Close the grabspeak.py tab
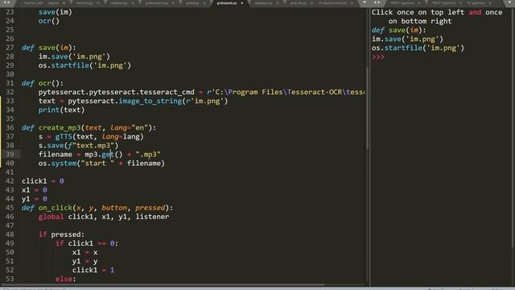515x290 pixels. 242,3
